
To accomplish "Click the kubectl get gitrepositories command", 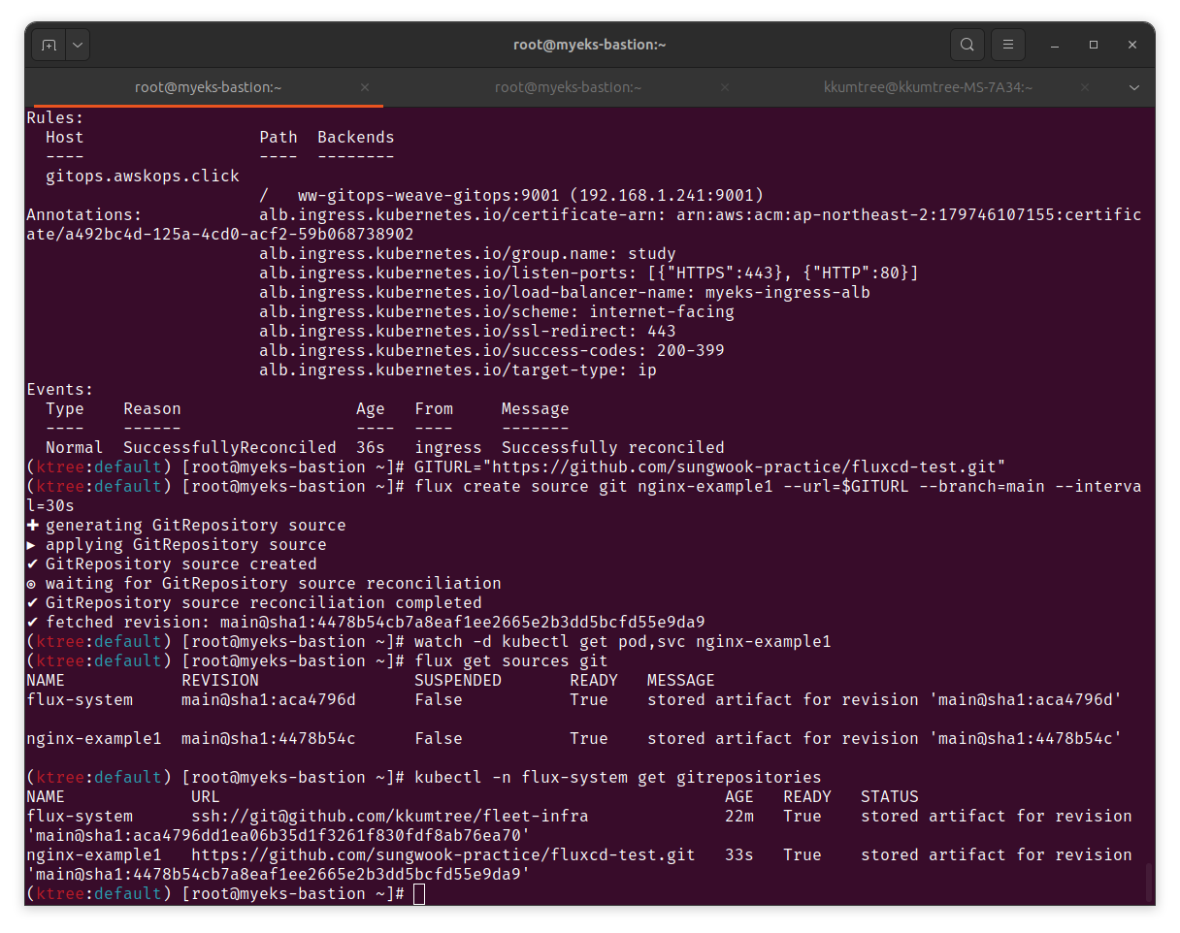I will click(618, 777).
